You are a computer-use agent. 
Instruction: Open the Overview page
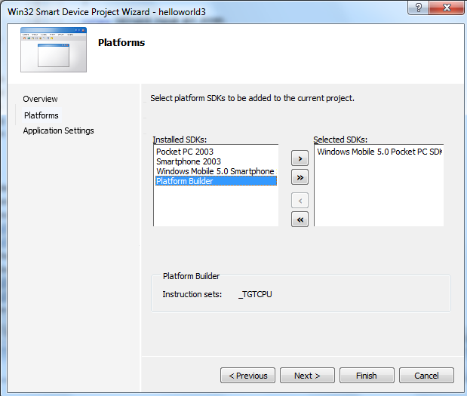tap(40, 99)
